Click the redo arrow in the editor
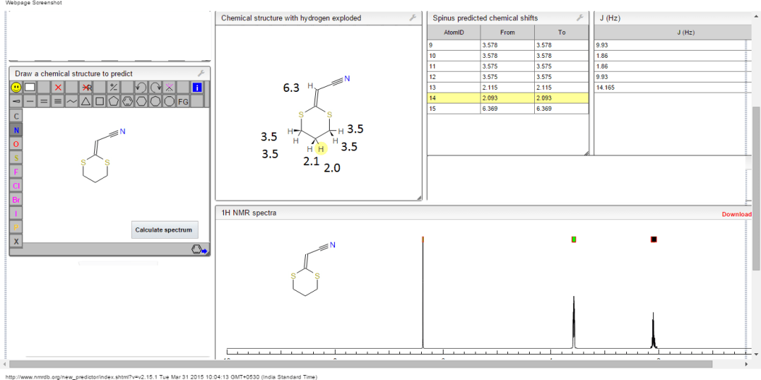 (x=155, y=87)
